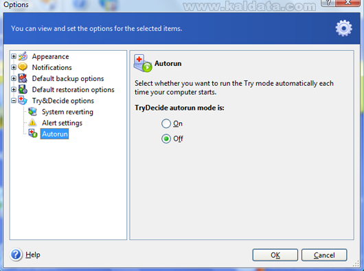364x271 pixels.
Task: Click the Autorun heading text
Action: (168, 63)
